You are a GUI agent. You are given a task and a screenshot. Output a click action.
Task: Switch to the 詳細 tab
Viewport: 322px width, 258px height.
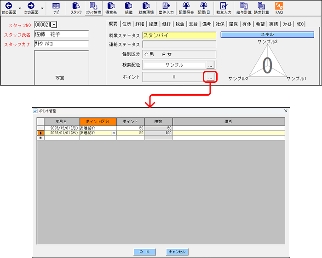click(x=140, y=24)
